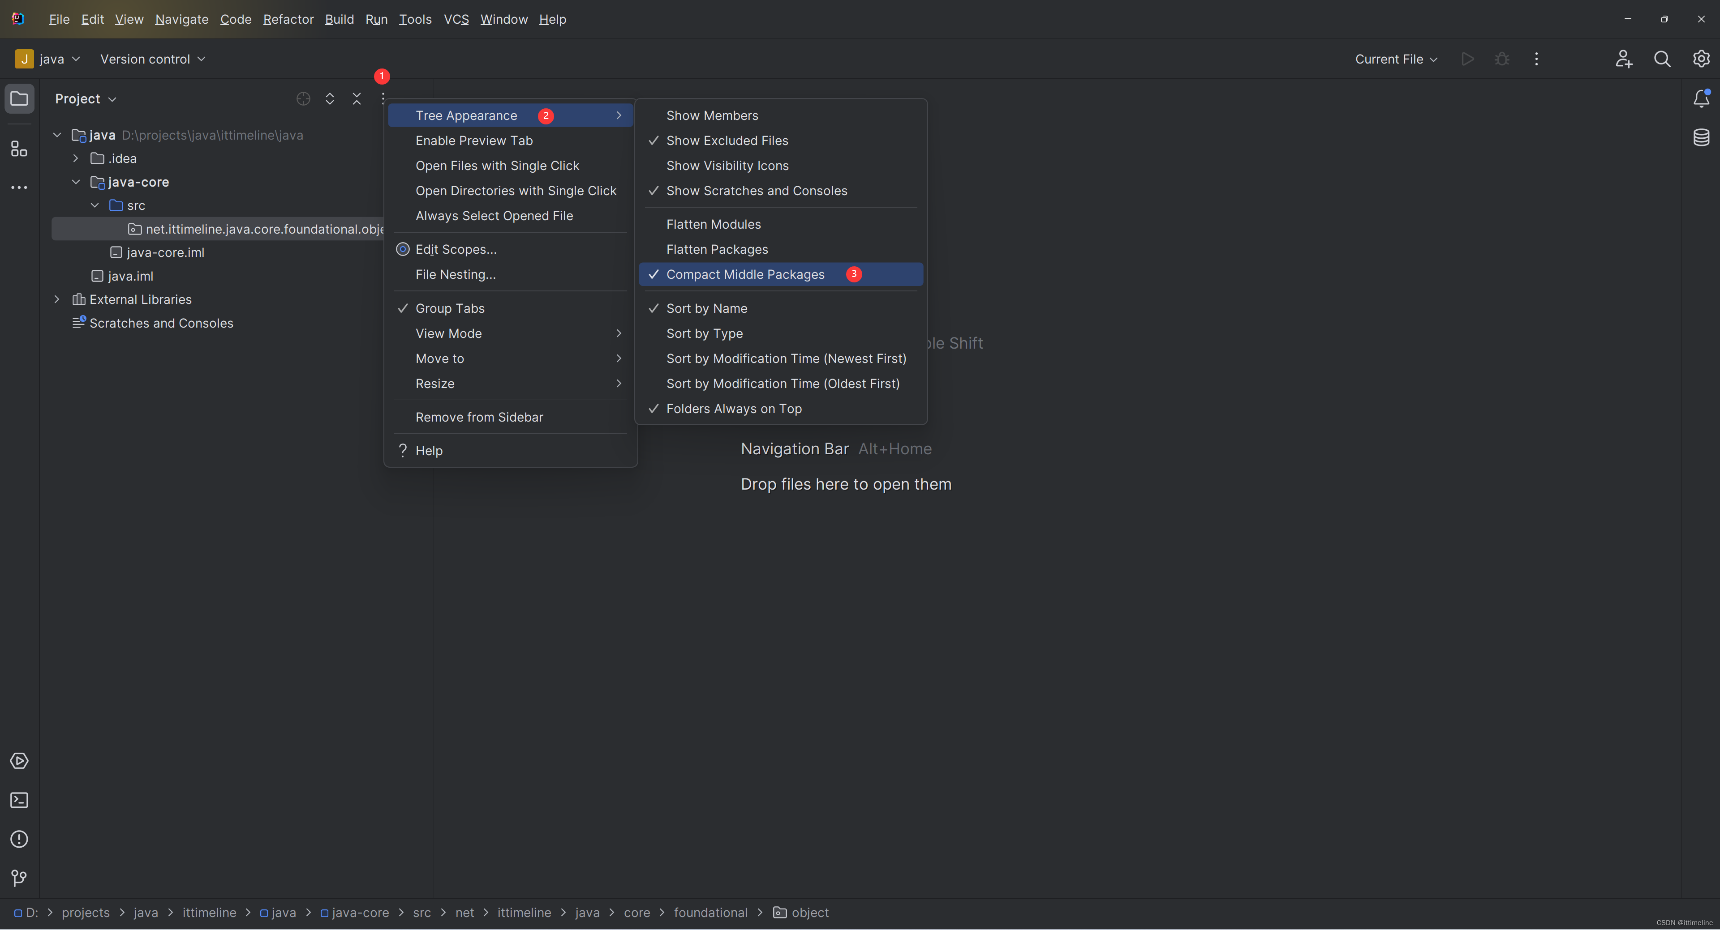Open the Search everywhere icon
The width and height of the screenshot is (1720, 930).
coord(1663,59)
